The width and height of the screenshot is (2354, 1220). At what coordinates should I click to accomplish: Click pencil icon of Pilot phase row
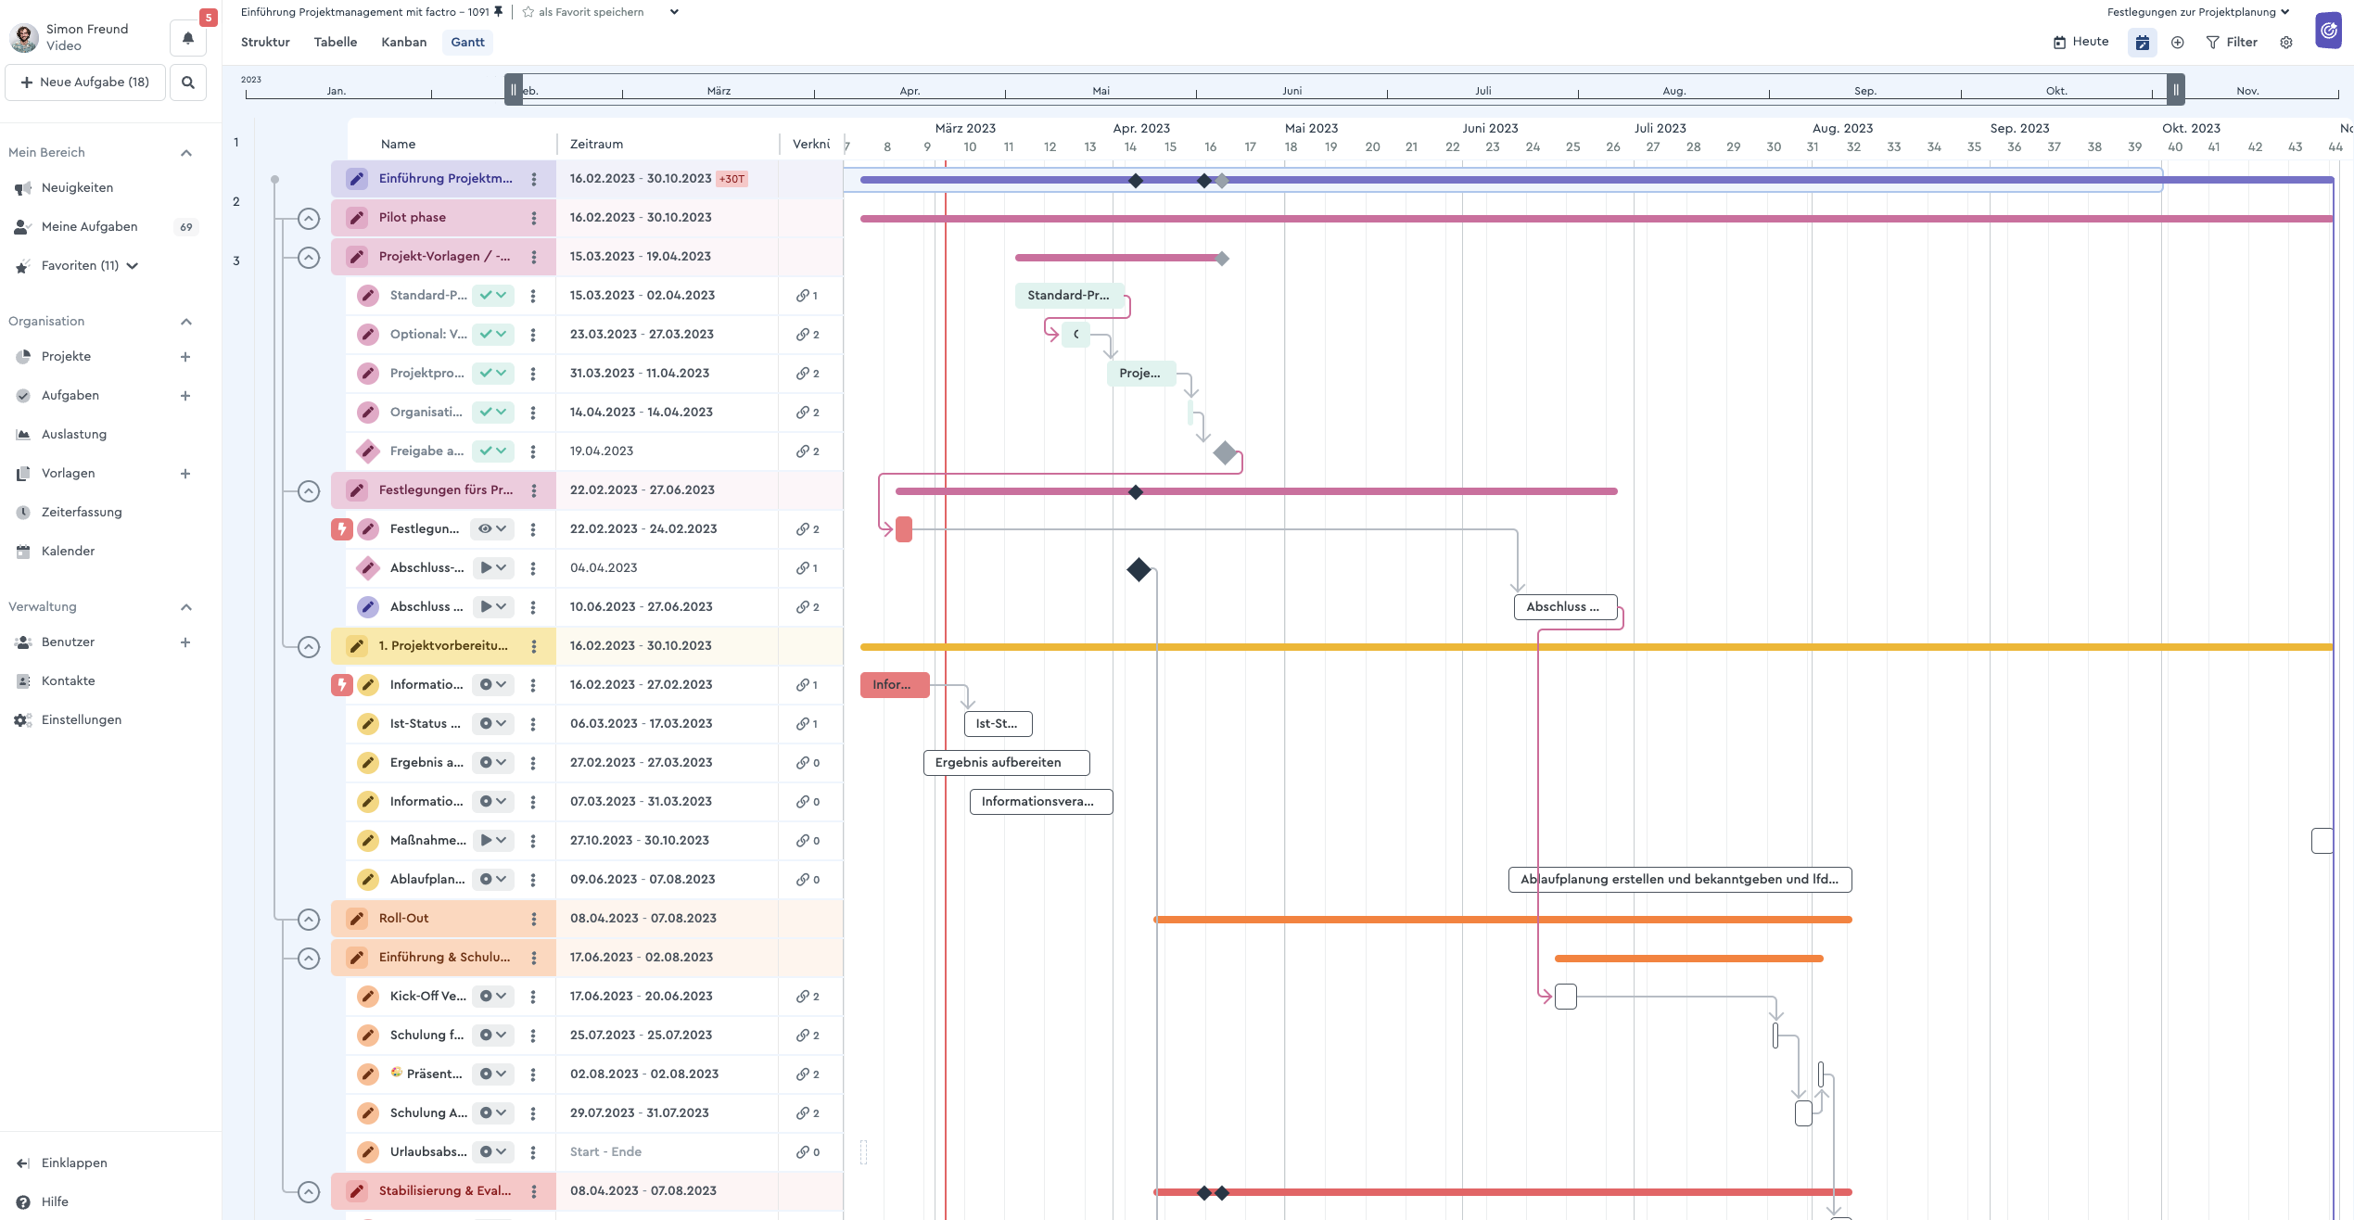pos(357,218)
